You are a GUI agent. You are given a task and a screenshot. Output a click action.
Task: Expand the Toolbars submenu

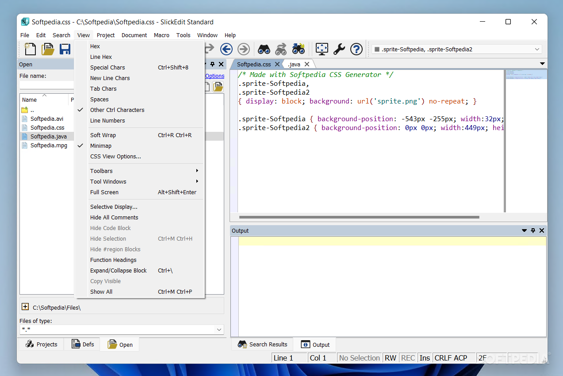click(140, 171)
